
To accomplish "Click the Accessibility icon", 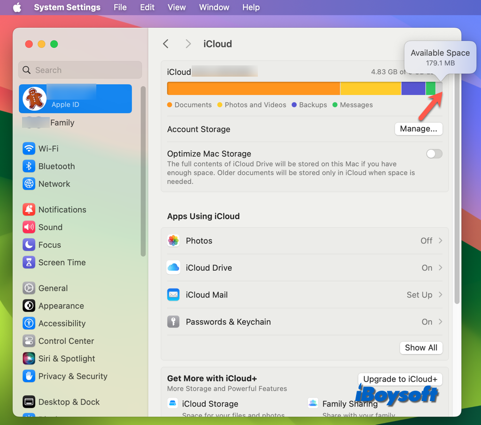I will [29, 323].
